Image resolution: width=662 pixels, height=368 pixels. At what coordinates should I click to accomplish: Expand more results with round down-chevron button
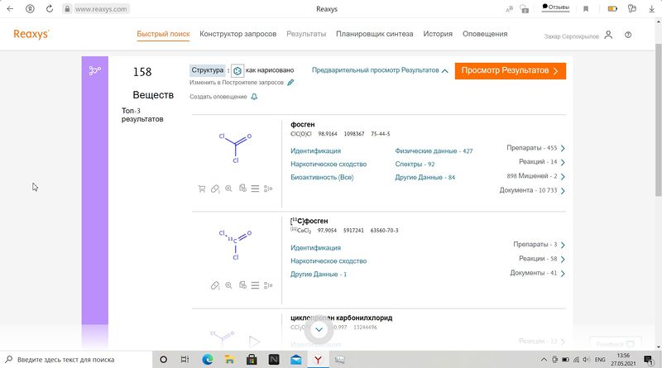point(319,330)
